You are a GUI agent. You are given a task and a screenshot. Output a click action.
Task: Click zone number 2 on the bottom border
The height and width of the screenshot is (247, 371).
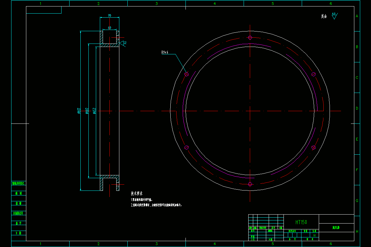tap(98, 244)
